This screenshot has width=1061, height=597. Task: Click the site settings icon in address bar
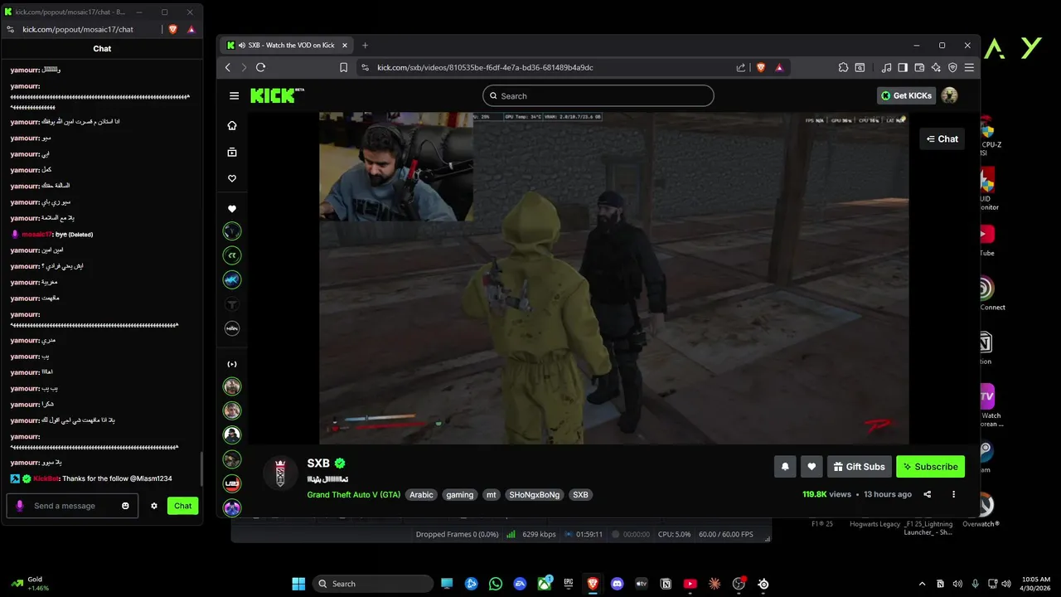[366, 68]
